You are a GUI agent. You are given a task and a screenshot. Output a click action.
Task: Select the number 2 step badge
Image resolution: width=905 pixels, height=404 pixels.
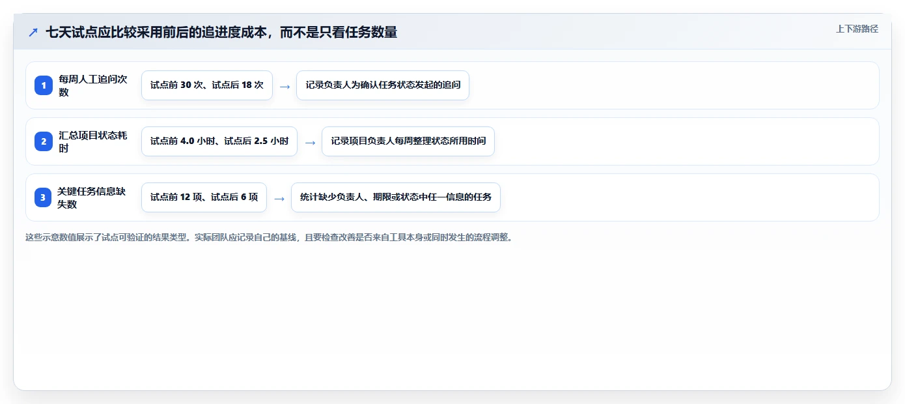pos(44,141)
